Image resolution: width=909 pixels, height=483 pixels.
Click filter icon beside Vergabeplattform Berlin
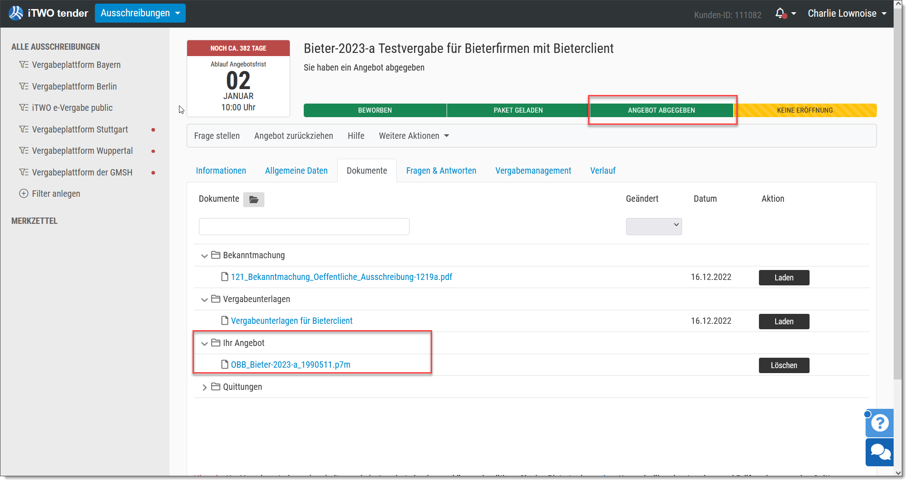click(x=24, y=86)
